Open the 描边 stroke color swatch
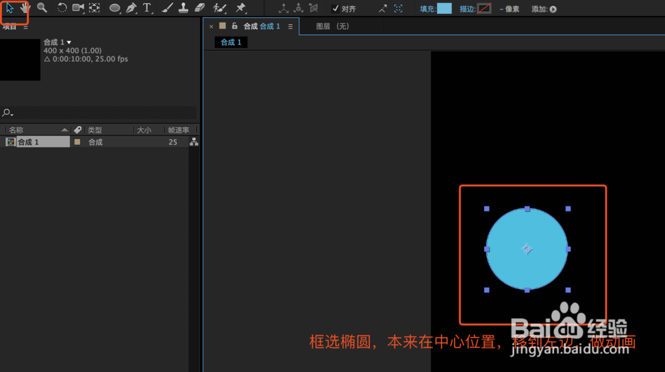The width and height of the screenshot is (665, 372). coord(484,9)
